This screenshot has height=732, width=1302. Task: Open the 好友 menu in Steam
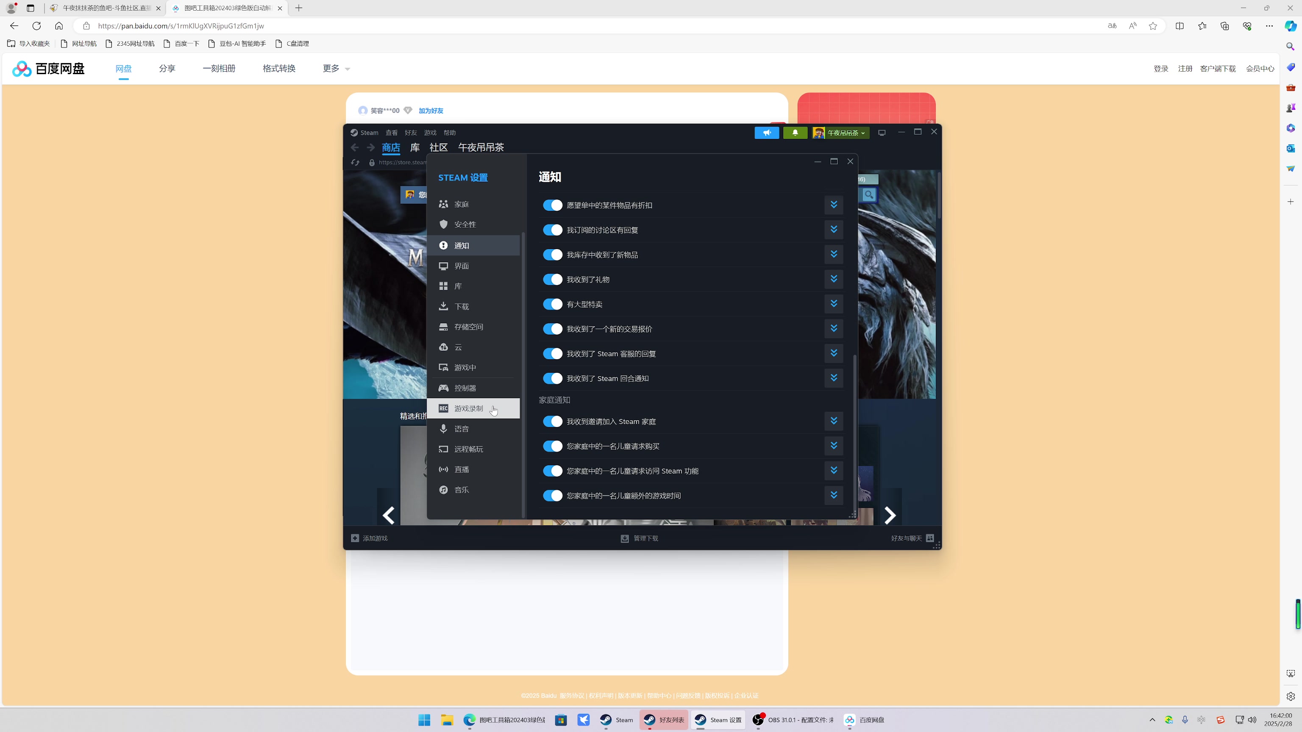coord(410,132)
